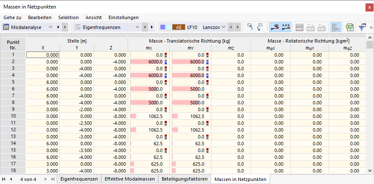Open the Modalanalyse dropdown
The height and width of the screenshot is (184, 374).
[x=51, y=27]
